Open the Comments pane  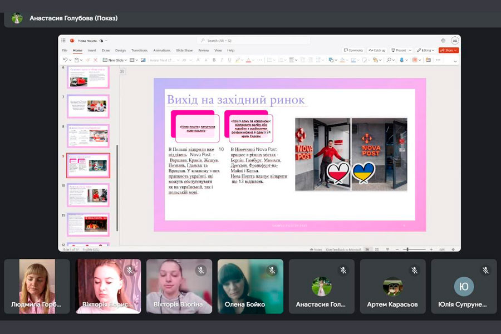coord(353,50)
